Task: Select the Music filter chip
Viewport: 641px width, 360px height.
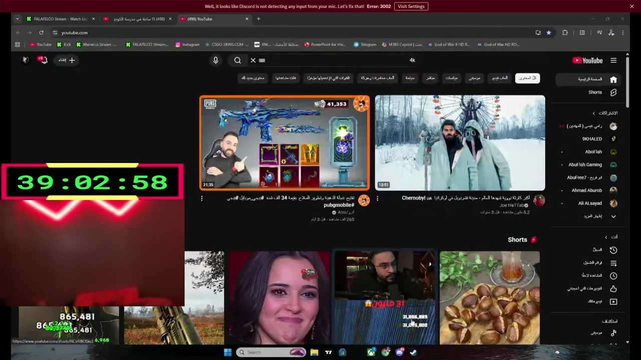Action: click(x=474, y=78)
